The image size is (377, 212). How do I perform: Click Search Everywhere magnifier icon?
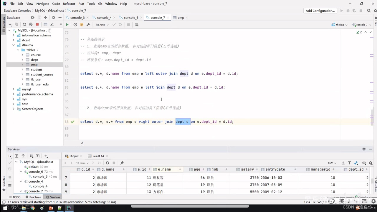click(x=369, y=11)
